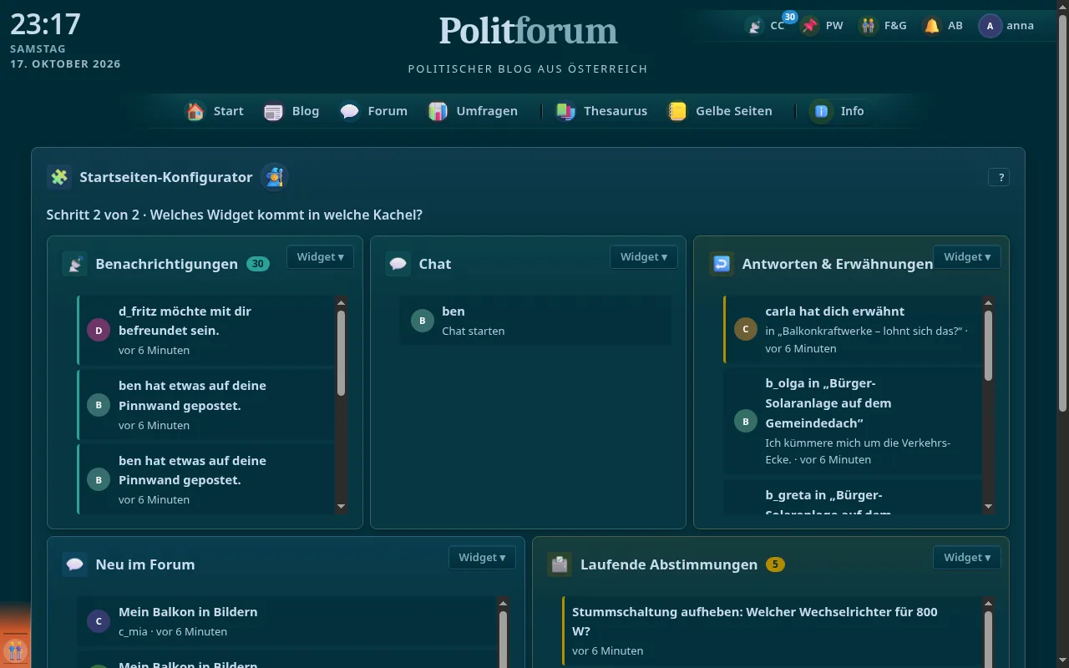Click the 30 badge next to Benachrichtigungen heading
This screenshot has width=1069, height=668.
(x=258, y=264)
